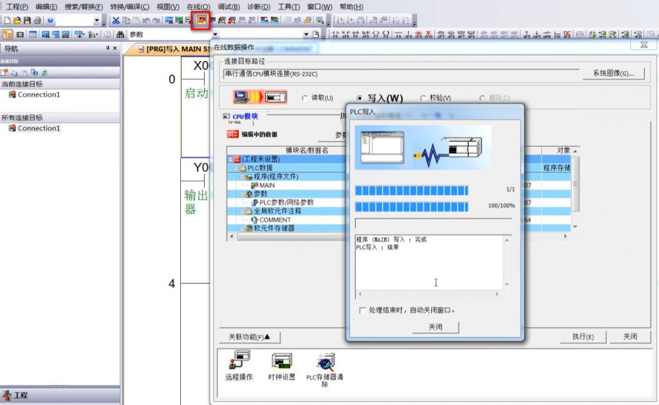Select Connection1 under 所有连接目标
Image resolution: width=659 pixels, height=405 pixels.
tap(39, 128)
